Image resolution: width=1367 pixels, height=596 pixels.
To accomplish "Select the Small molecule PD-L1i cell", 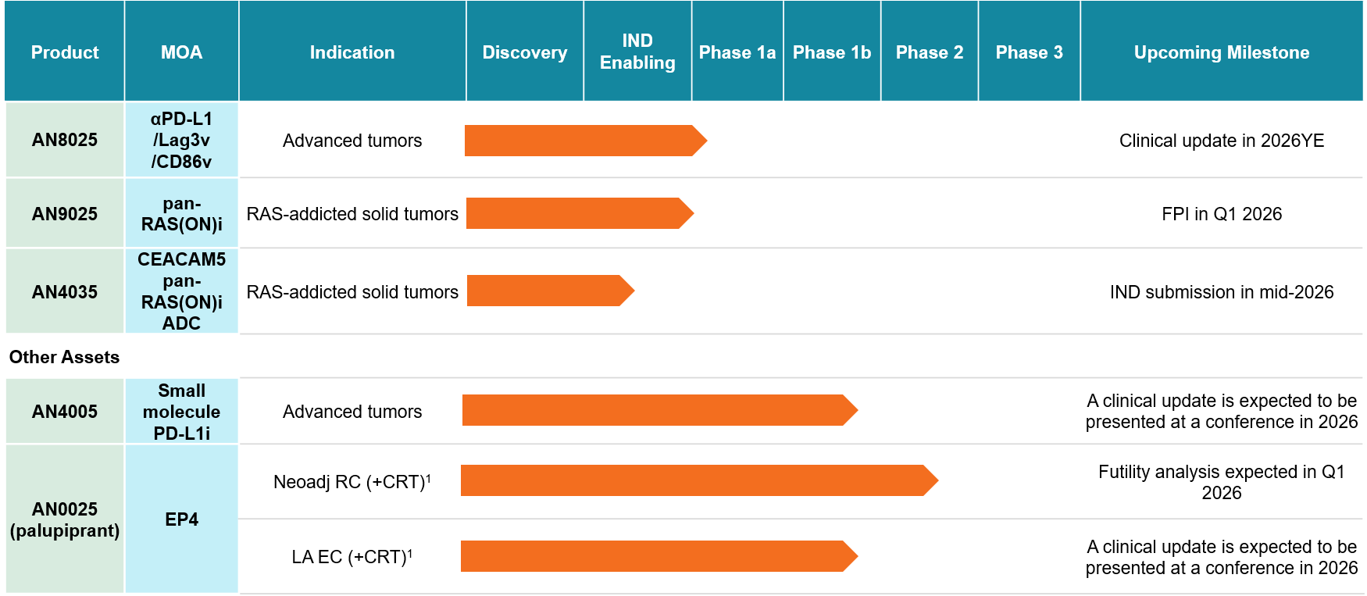I will (x=181, y=412).
